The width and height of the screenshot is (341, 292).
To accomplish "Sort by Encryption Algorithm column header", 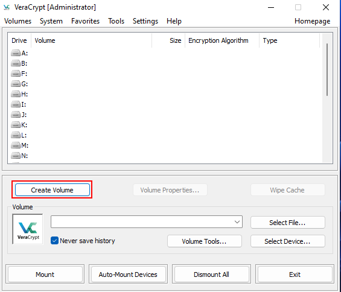I will pos(222,40).
